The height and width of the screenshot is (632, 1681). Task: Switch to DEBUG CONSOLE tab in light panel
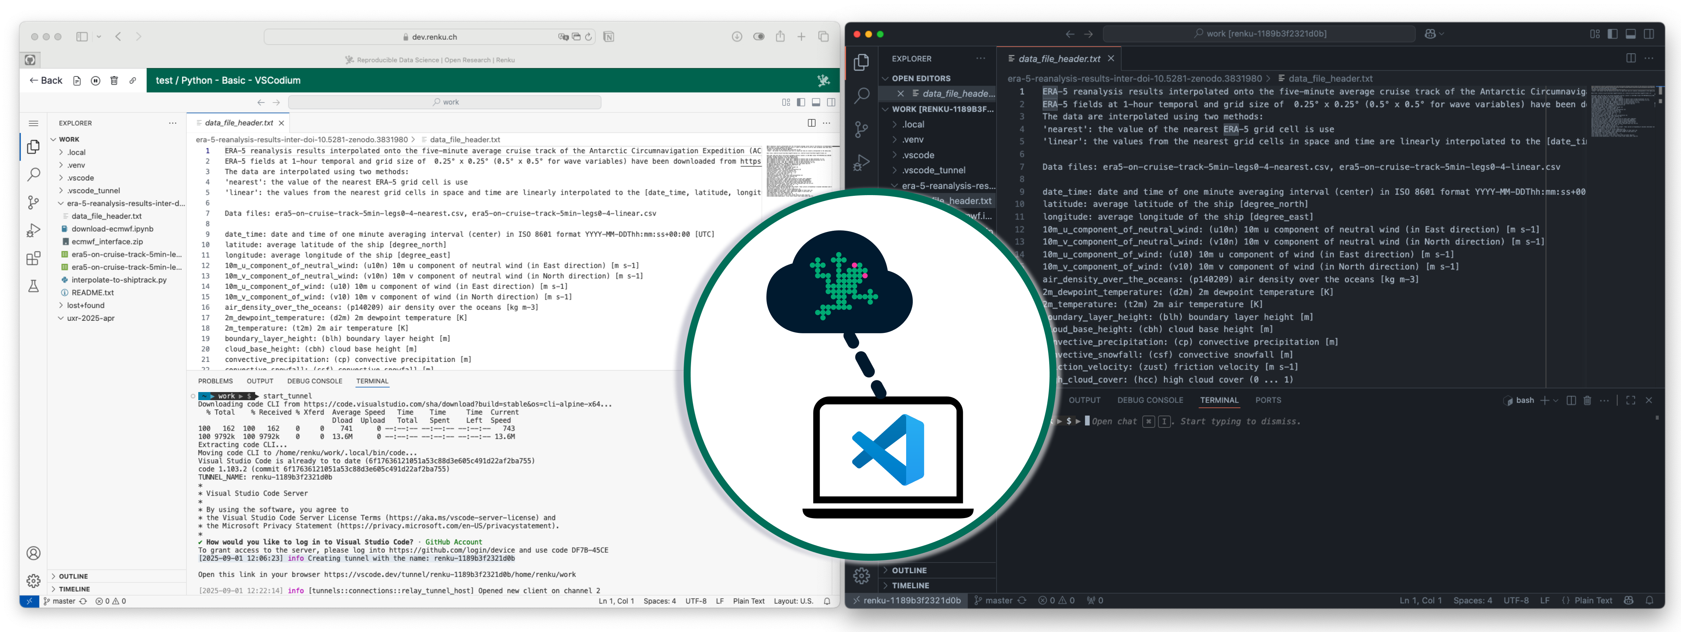point(314,381)
